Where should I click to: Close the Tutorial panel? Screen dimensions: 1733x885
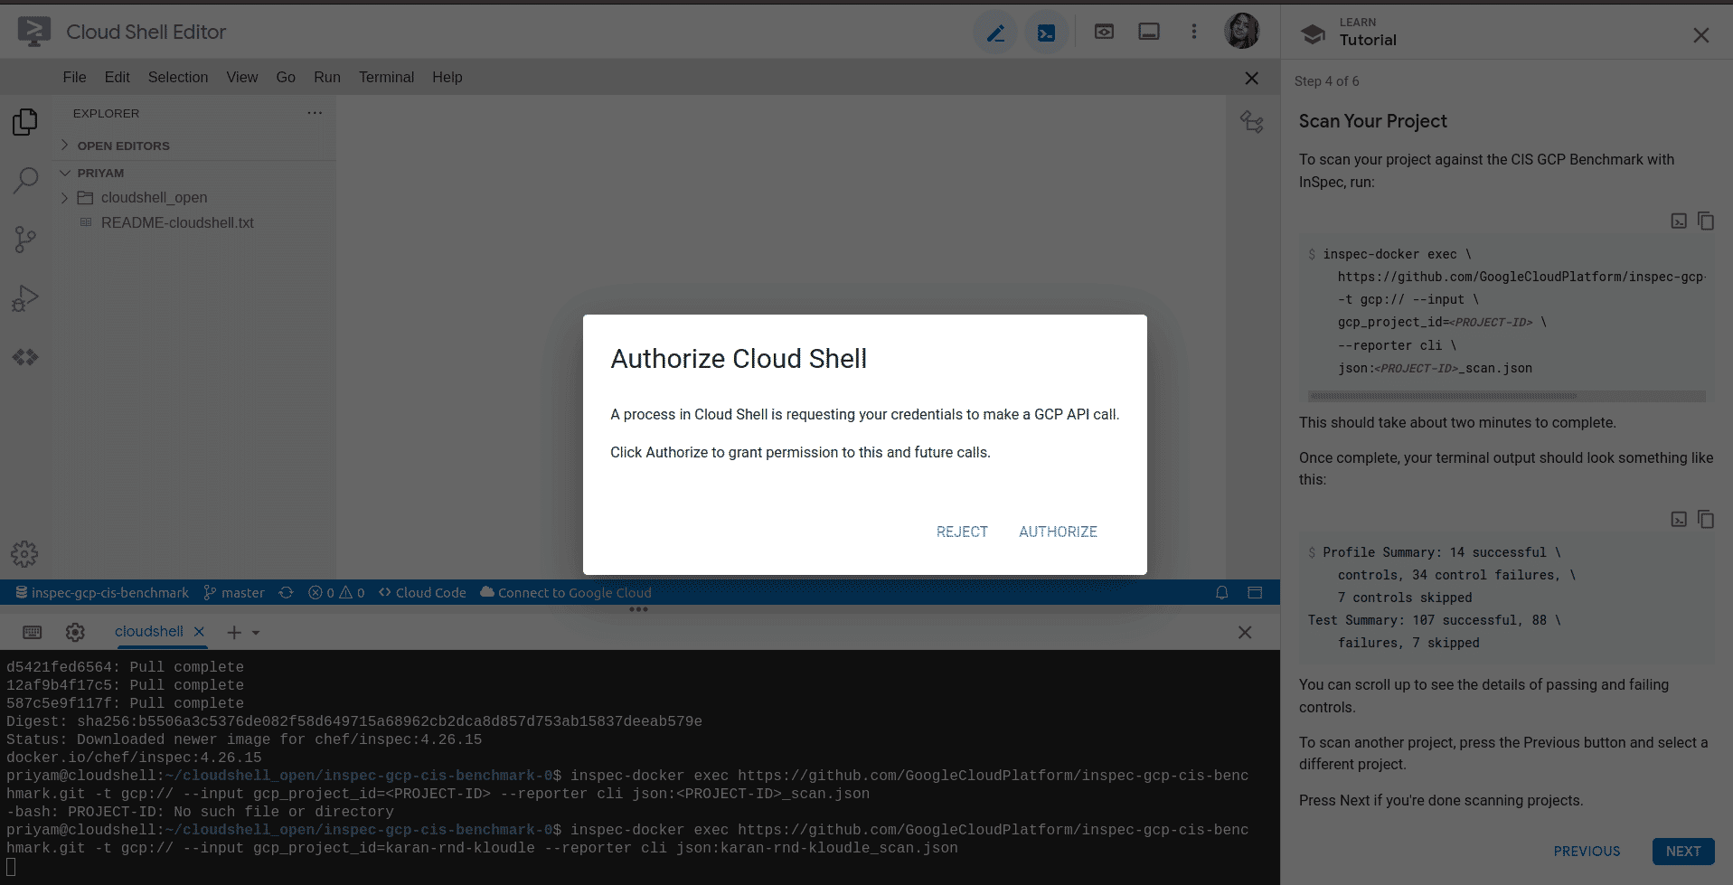click(1700, 34)
